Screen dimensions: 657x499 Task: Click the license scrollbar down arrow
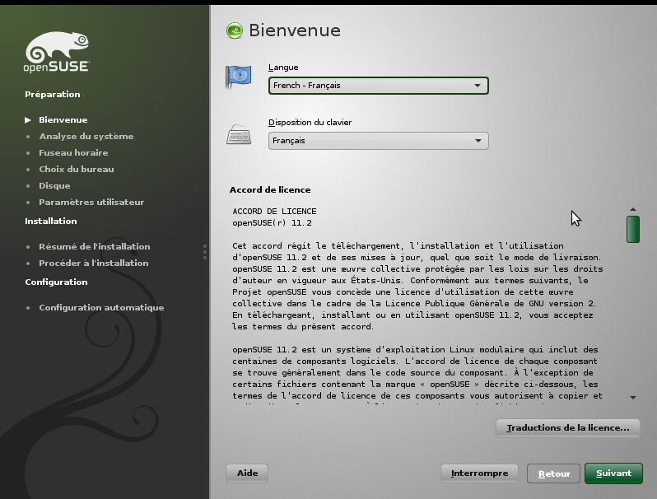point(633,397)
